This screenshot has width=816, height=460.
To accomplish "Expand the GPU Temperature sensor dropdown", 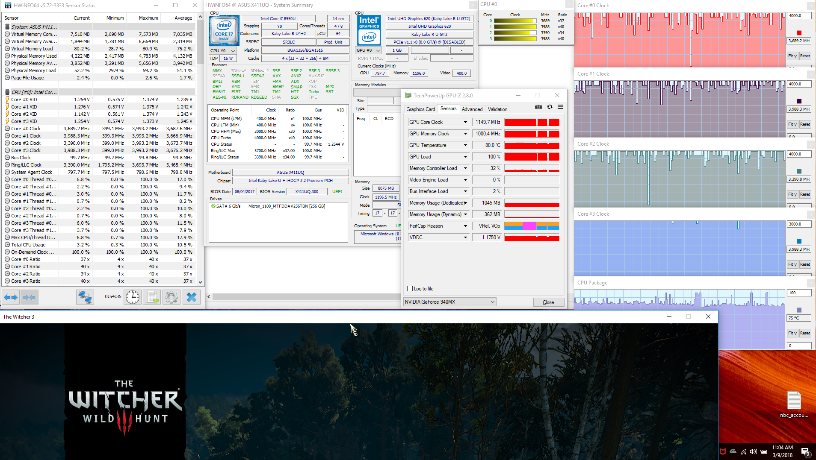I will pyautogui.click(x=465, y=145).
